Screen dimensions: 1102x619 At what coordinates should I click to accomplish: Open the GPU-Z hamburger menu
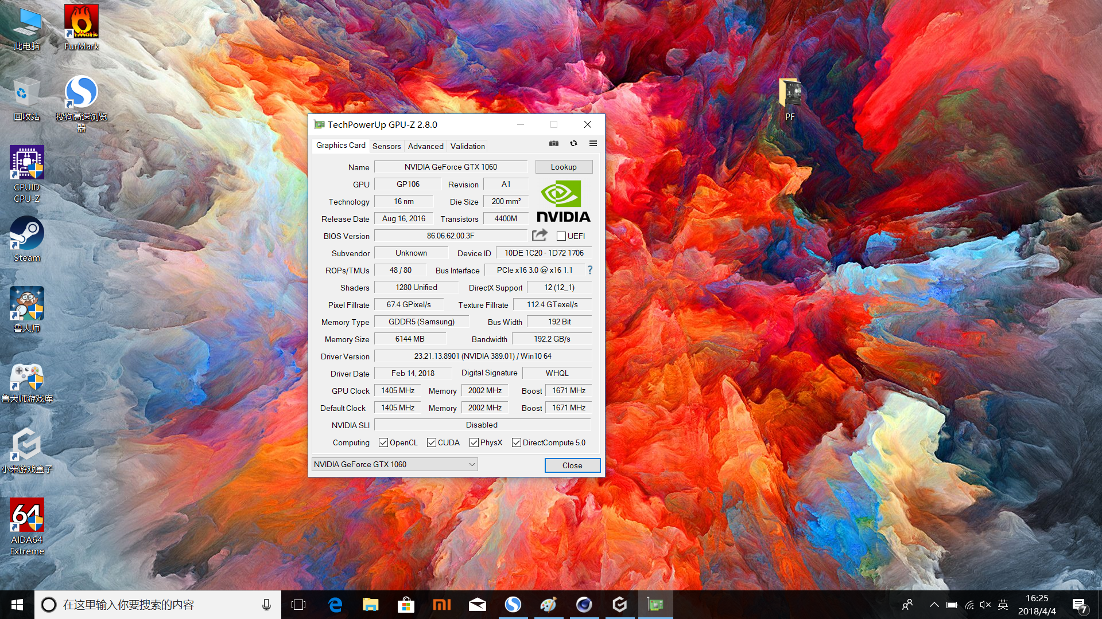tap(593, 143)
